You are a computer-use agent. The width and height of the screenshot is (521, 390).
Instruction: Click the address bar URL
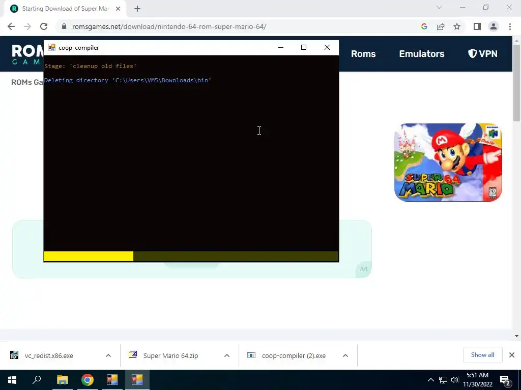click(x=169, y=26)
